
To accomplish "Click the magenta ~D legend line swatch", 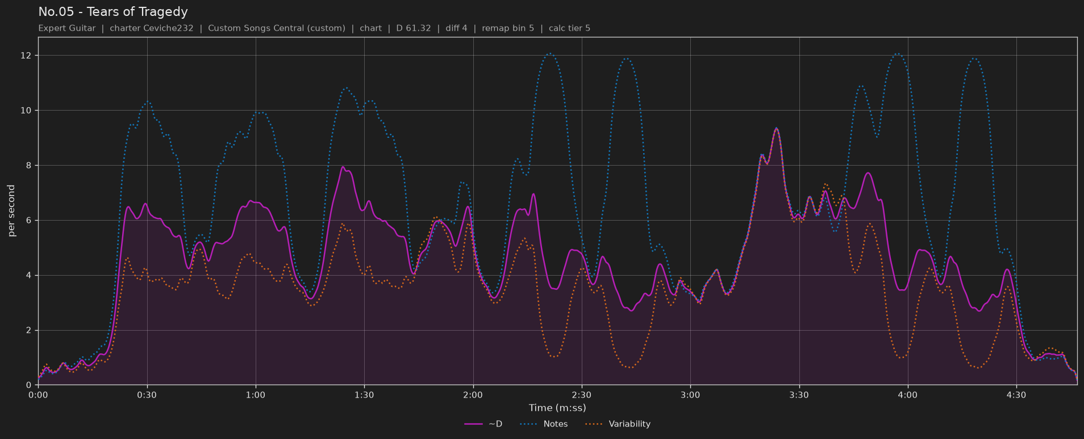I will click(473, 424).
